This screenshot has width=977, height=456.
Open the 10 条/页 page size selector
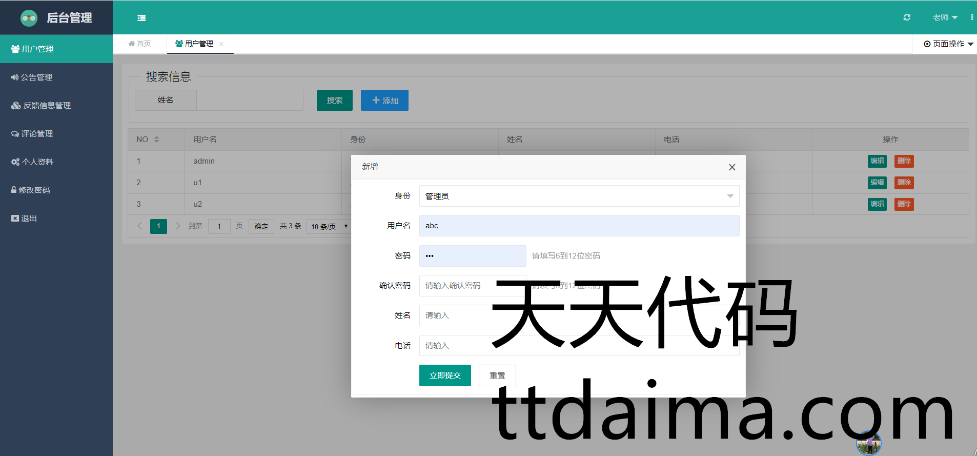pyautogui.click(x=329, y=226)
